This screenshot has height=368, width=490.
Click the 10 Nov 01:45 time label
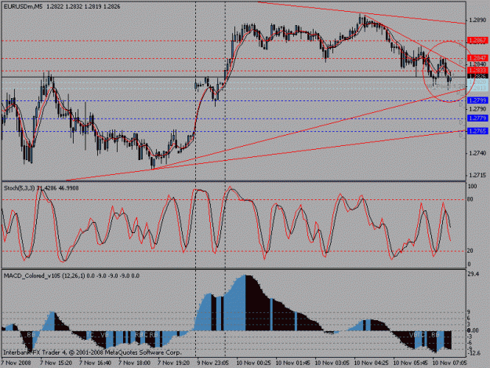click(292, 363)
